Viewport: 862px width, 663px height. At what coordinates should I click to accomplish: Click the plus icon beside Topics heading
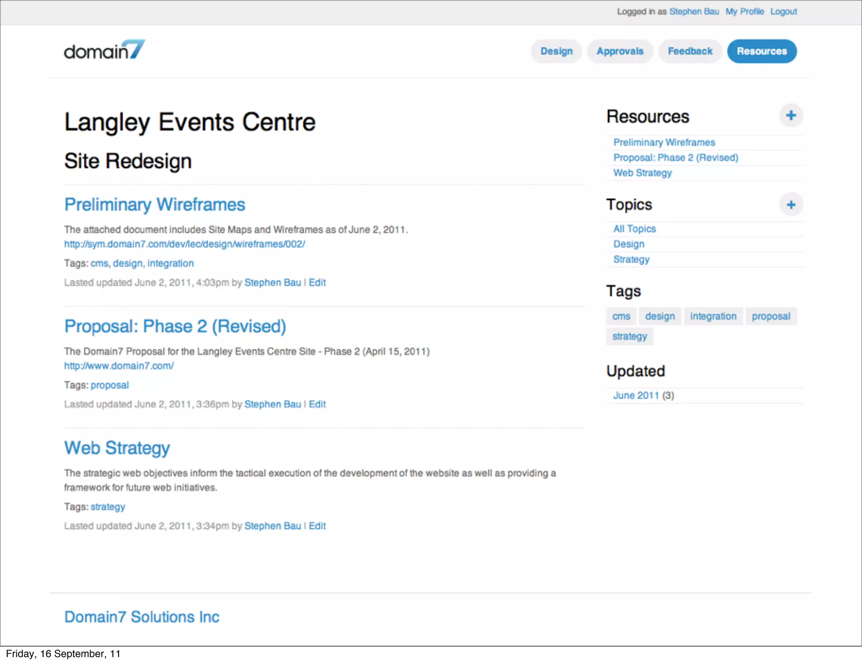click(x=791, y=205)
